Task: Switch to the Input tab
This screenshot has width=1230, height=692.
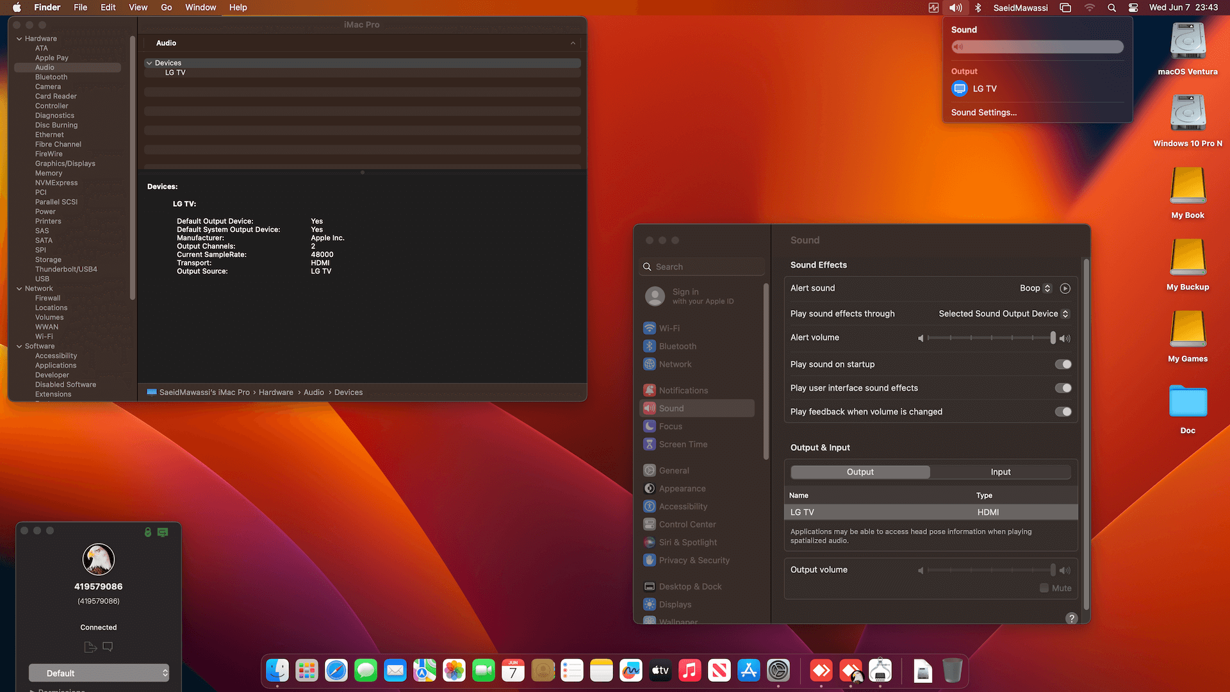Action: tap(1000, 472)
